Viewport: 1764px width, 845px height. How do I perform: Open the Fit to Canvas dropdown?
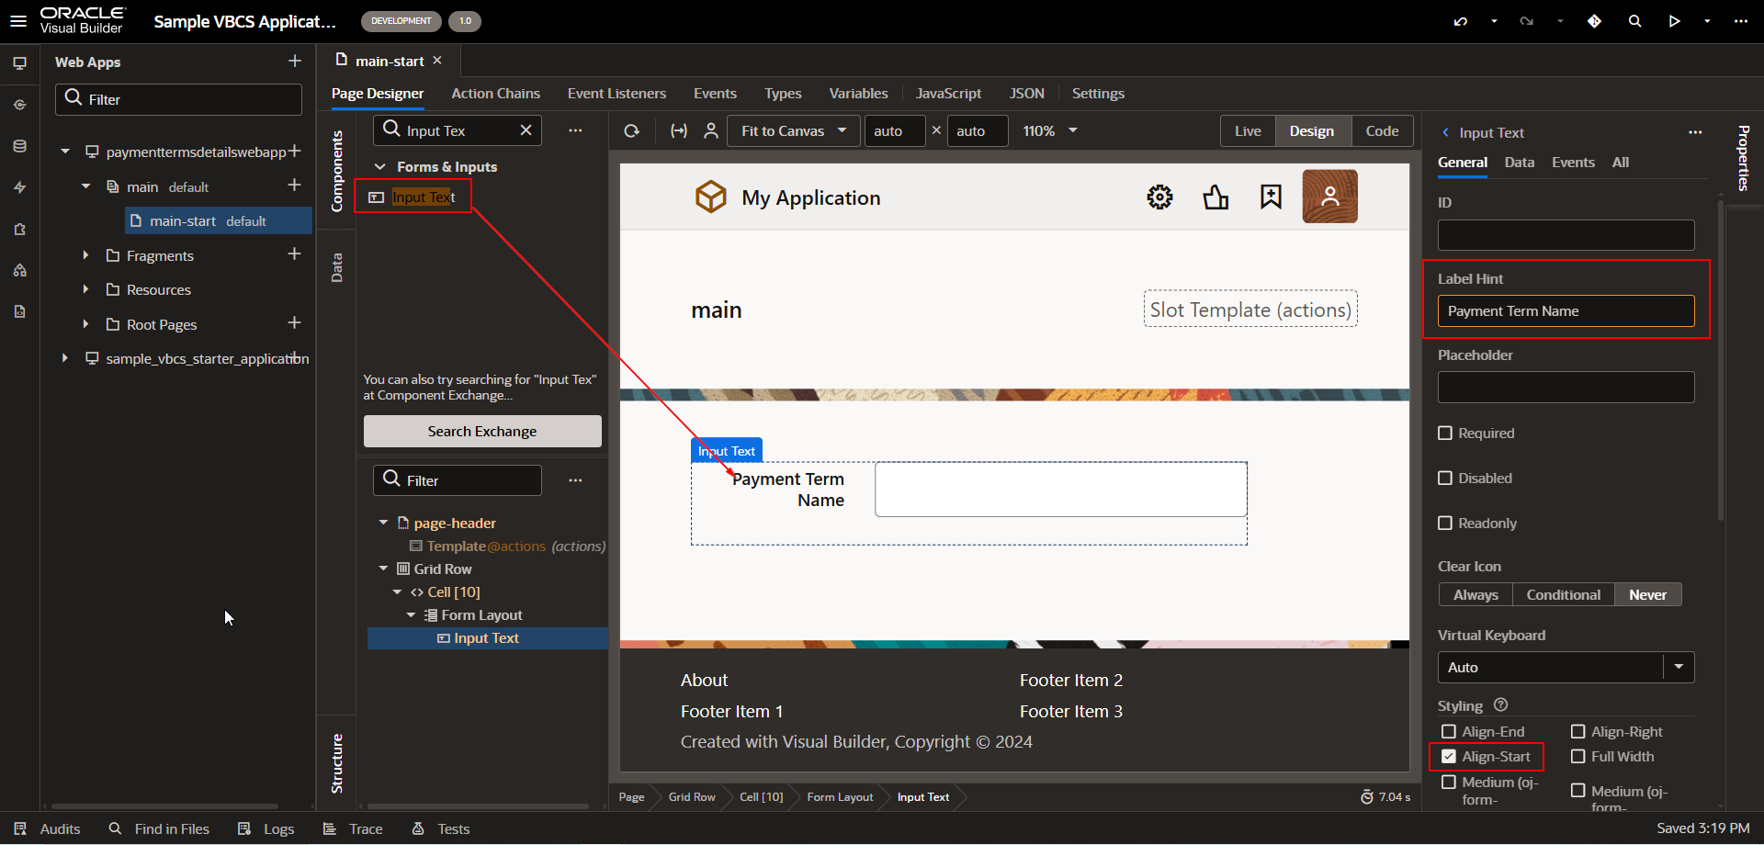(794, 131)
